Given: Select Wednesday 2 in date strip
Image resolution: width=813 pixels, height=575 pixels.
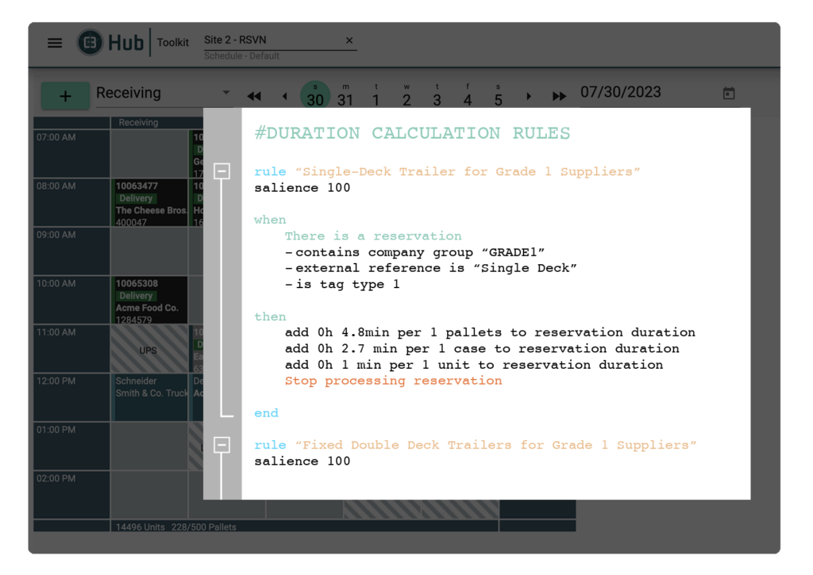Looking at the screenshot, I should coord(406,95).
